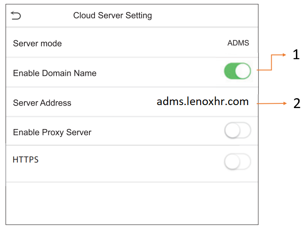This screenshot has height=232, width=308.
Task: Click the green knob of Domain Name switch
Action: (x=243, y=71)
